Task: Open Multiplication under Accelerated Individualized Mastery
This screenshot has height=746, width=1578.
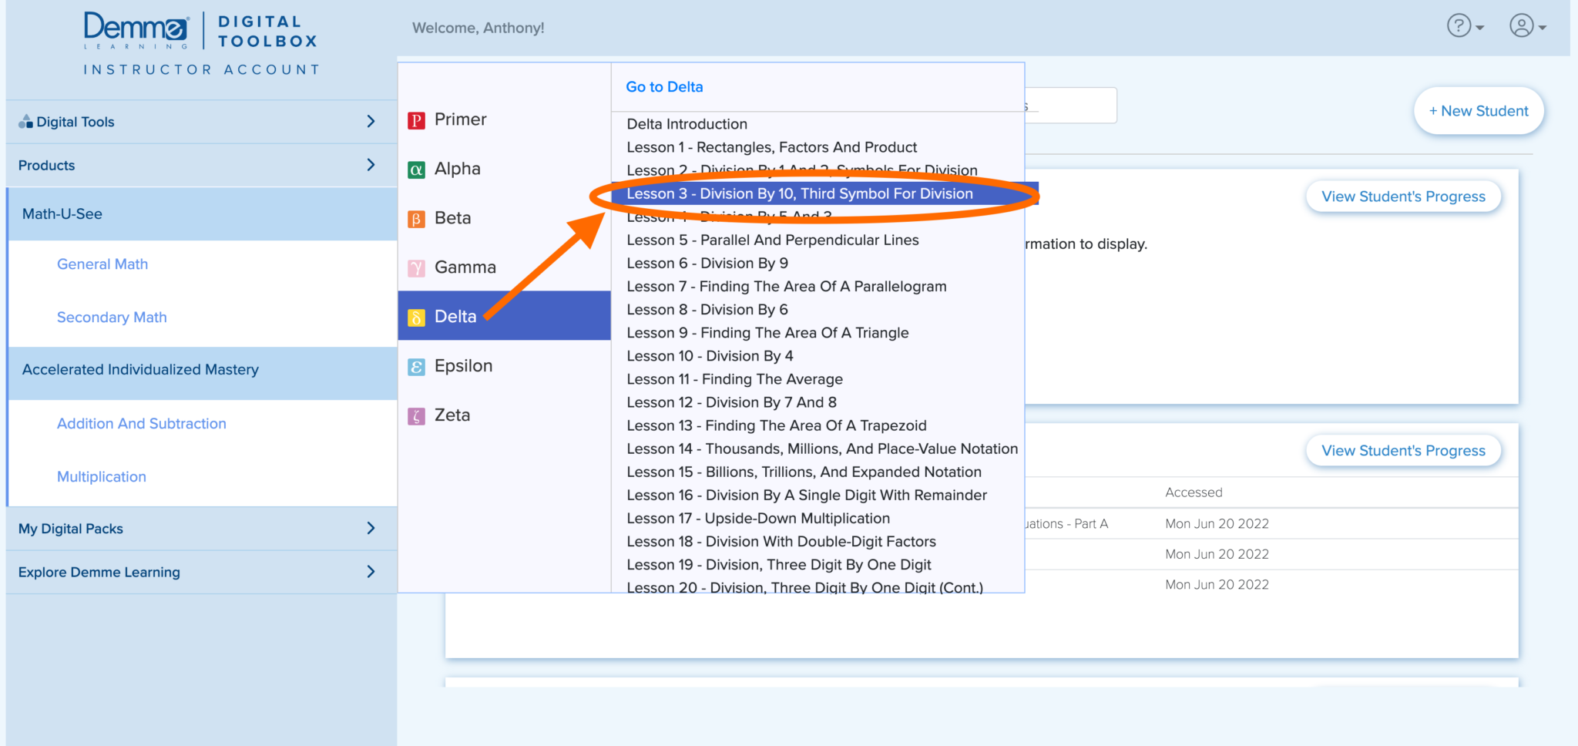Action: (x=102, y=477)
